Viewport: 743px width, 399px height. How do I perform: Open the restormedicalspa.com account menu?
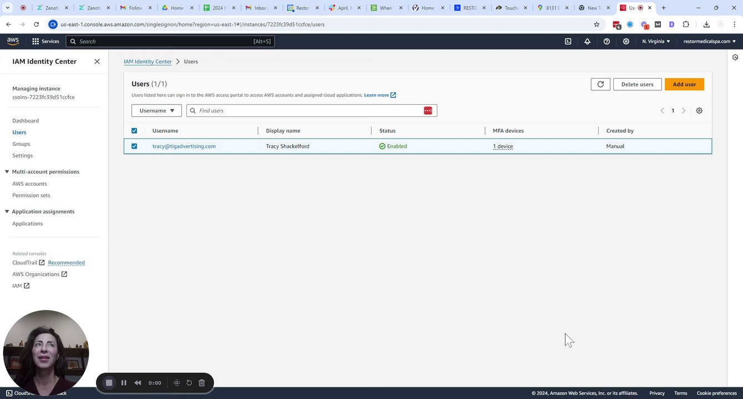(x=709, y=41)
